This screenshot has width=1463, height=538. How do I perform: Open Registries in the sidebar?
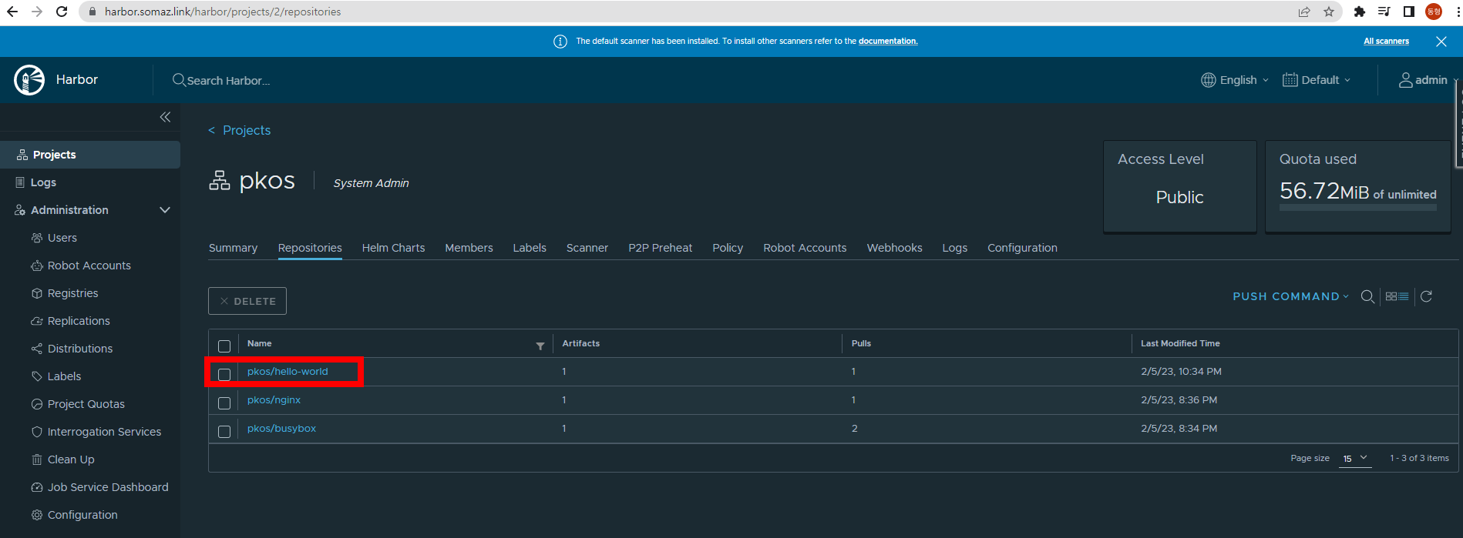coord(72,293)
